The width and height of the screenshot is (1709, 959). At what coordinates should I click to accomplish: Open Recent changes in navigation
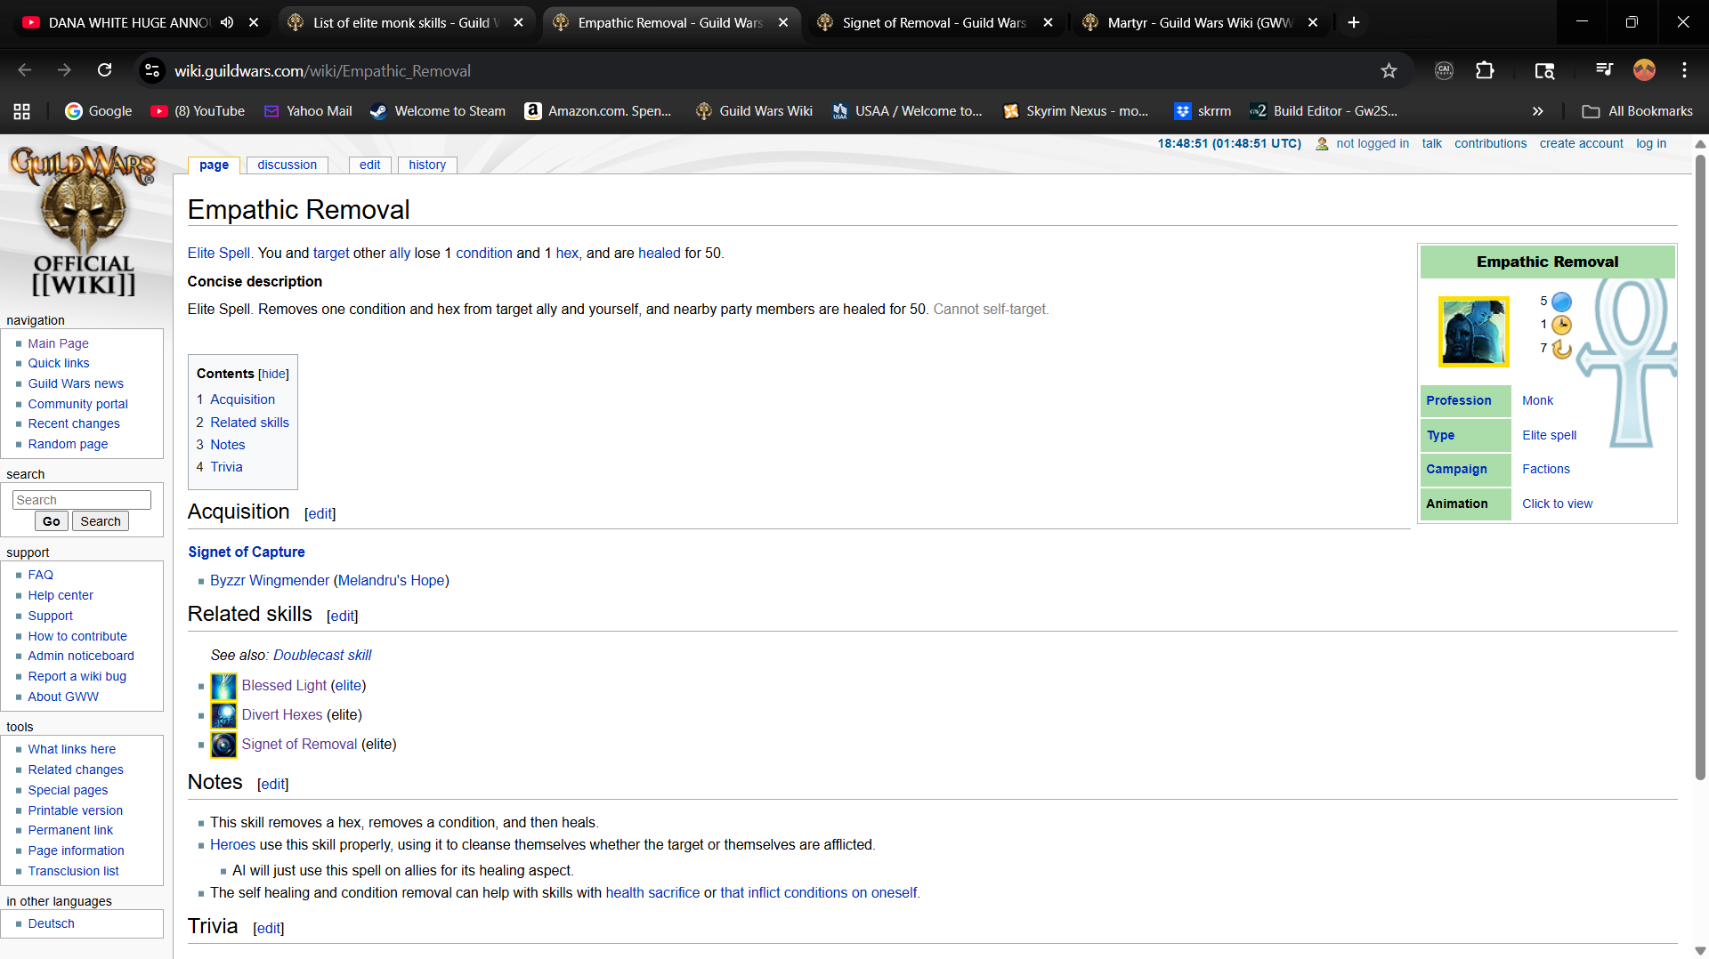pos(74,424)
